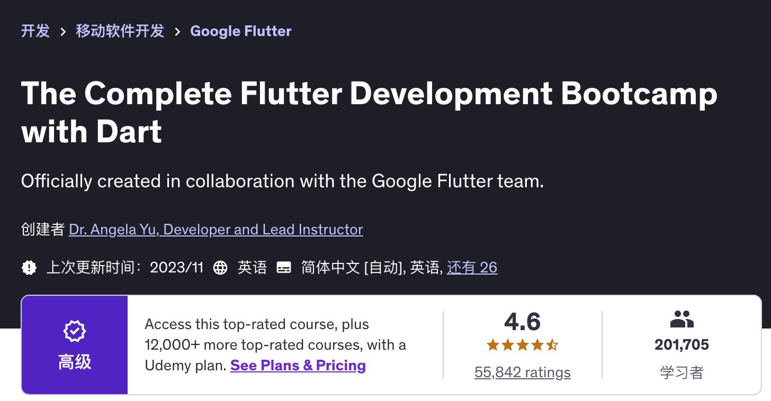Click the 201,705 learners count
Image resolution: width=771 pixels, height=401 pixels.
pyautogui.click(x=682, y=345)
